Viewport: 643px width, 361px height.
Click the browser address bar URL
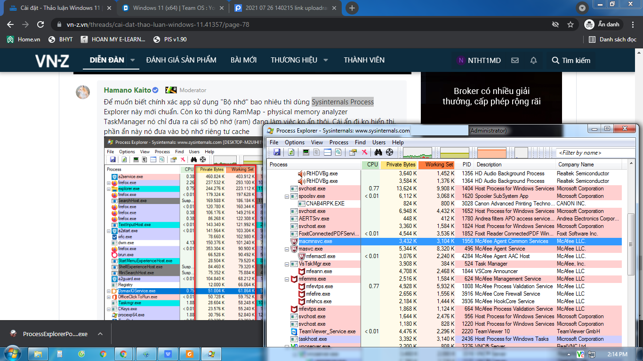158,24
